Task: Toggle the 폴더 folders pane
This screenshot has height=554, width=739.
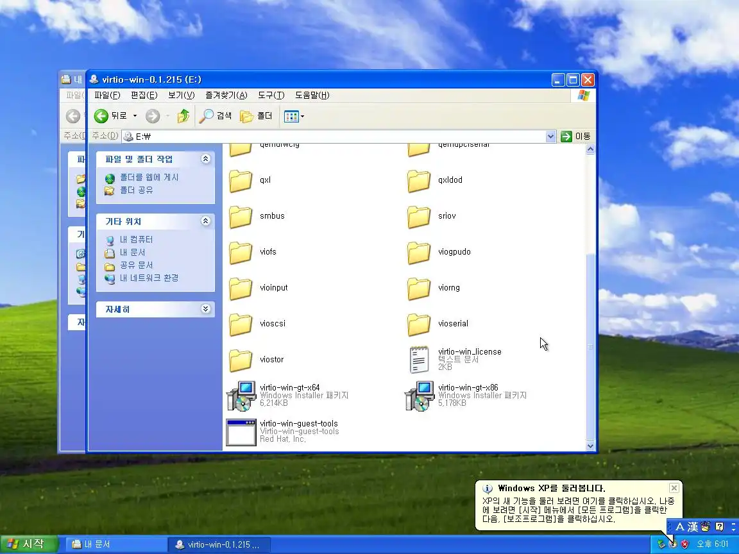Action: (257, 116)
